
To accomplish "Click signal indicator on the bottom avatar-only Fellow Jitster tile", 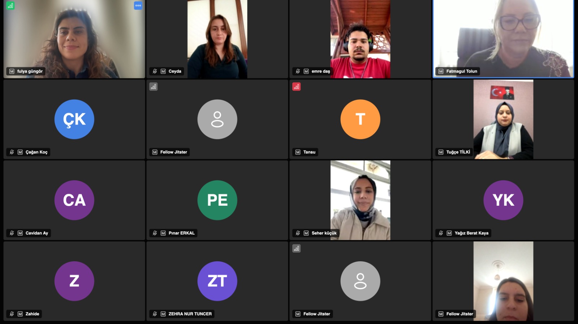I will [296, 248].
